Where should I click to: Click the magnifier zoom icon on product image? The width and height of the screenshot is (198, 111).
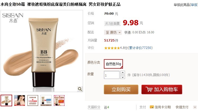(x=80, y=89)
